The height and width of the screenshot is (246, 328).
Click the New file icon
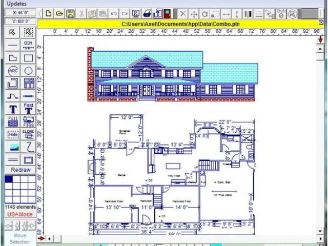click(x=49, y=13)
